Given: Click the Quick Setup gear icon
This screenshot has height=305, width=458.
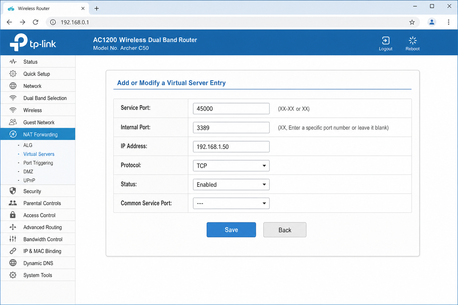Looking at the screenshot, I should pyautogui.click(x=13, y=74).
